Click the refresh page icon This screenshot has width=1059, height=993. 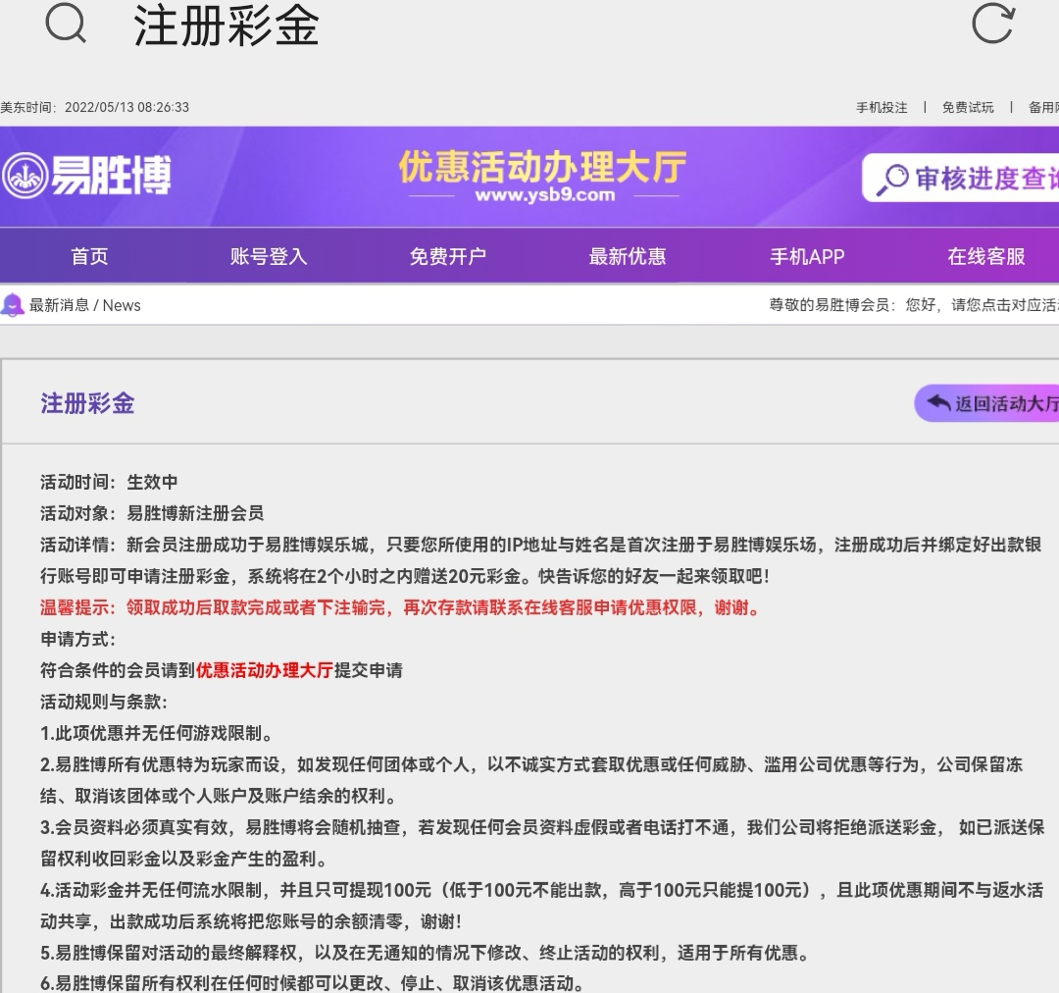point(991,25)
